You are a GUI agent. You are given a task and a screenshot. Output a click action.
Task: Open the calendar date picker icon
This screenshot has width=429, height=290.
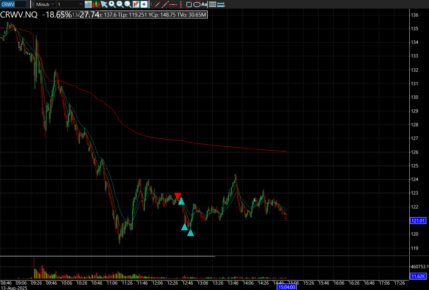coord(88,4)
